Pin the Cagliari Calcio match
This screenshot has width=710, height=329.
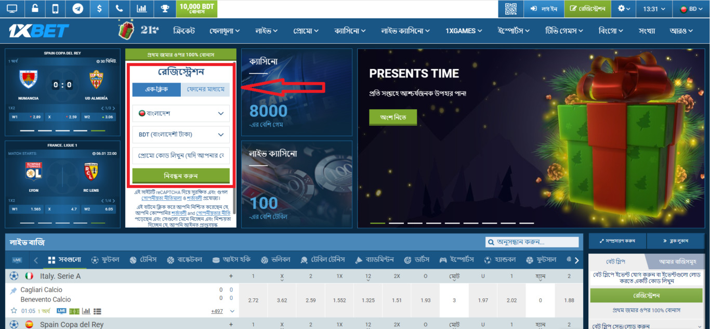[14, 291]
